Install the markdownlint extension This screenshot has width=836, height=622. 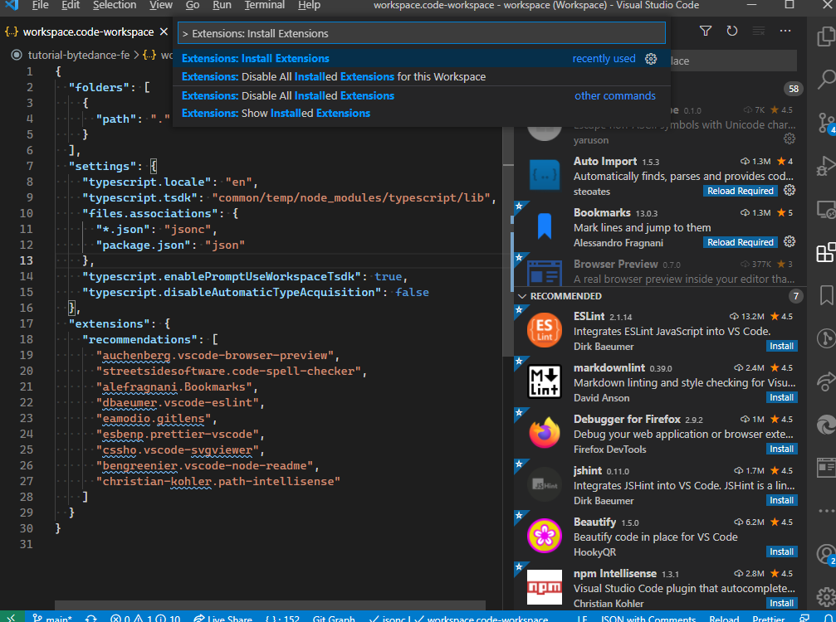(781, 397)
